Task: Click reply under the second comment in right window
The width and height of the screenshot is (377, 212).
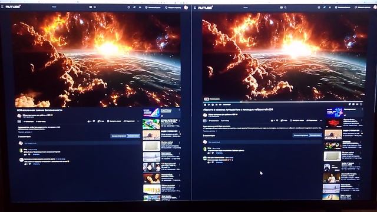Action: 219,163
